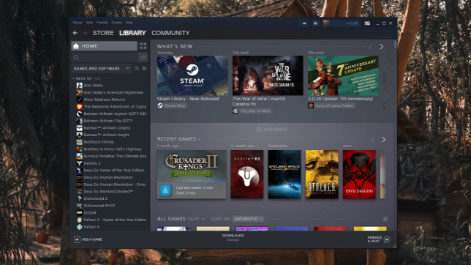Open Downloads Manage link

tap(233, 238)
